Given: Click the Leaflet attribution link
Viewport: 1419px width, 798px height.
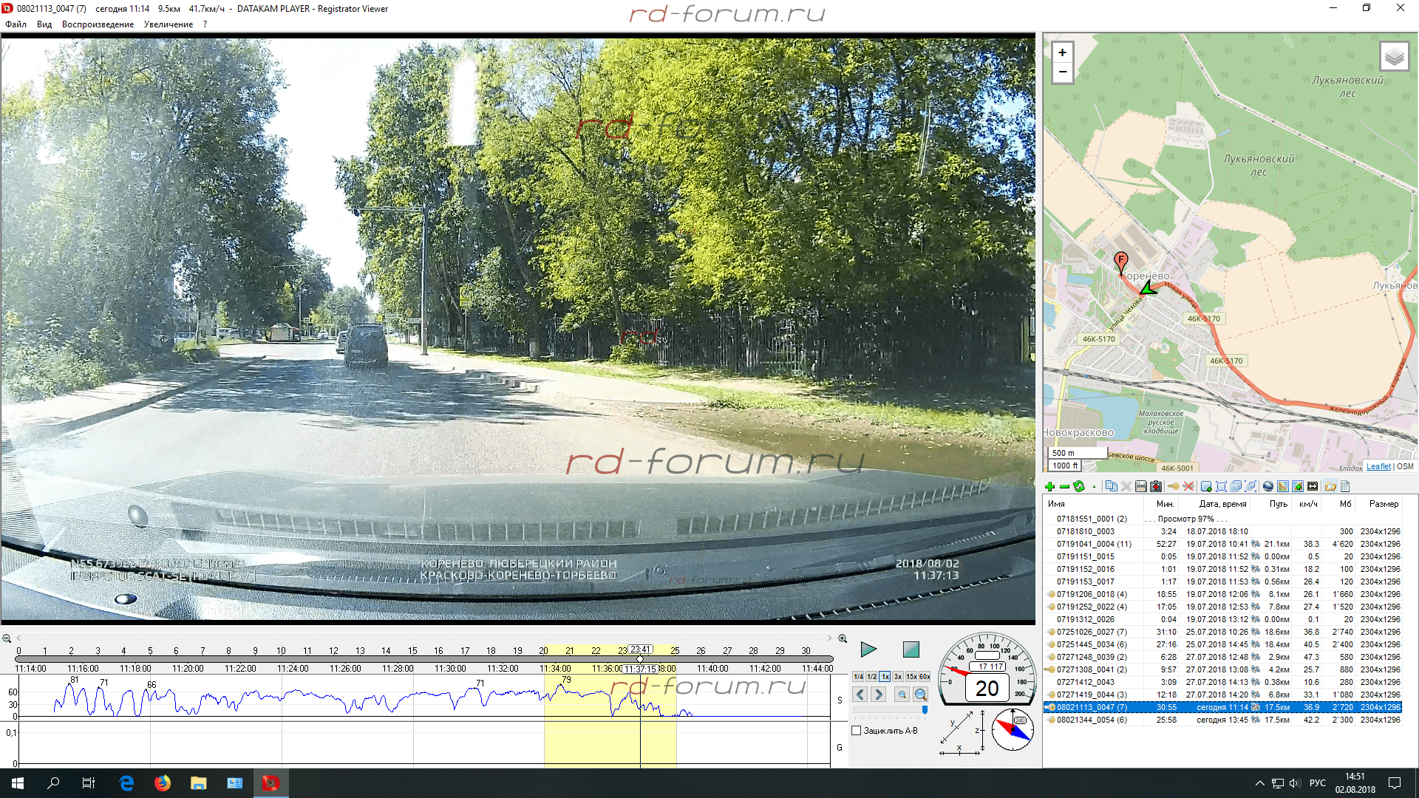Looking at the screenshot, I should point(1378,466).
